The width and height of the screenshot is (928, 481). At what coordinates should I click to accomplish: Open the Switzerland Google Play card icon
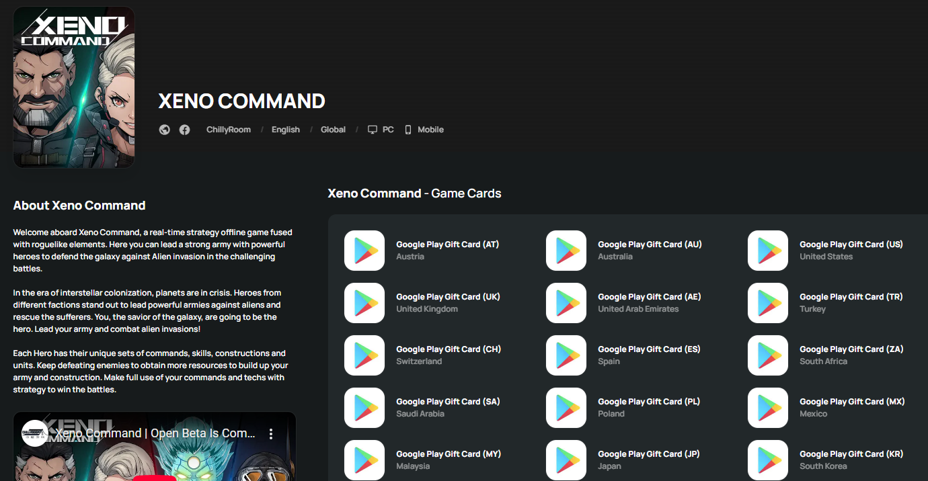(x=364, y=355)
